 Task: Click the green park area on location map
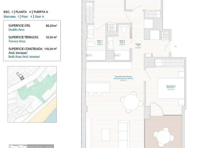37,88
